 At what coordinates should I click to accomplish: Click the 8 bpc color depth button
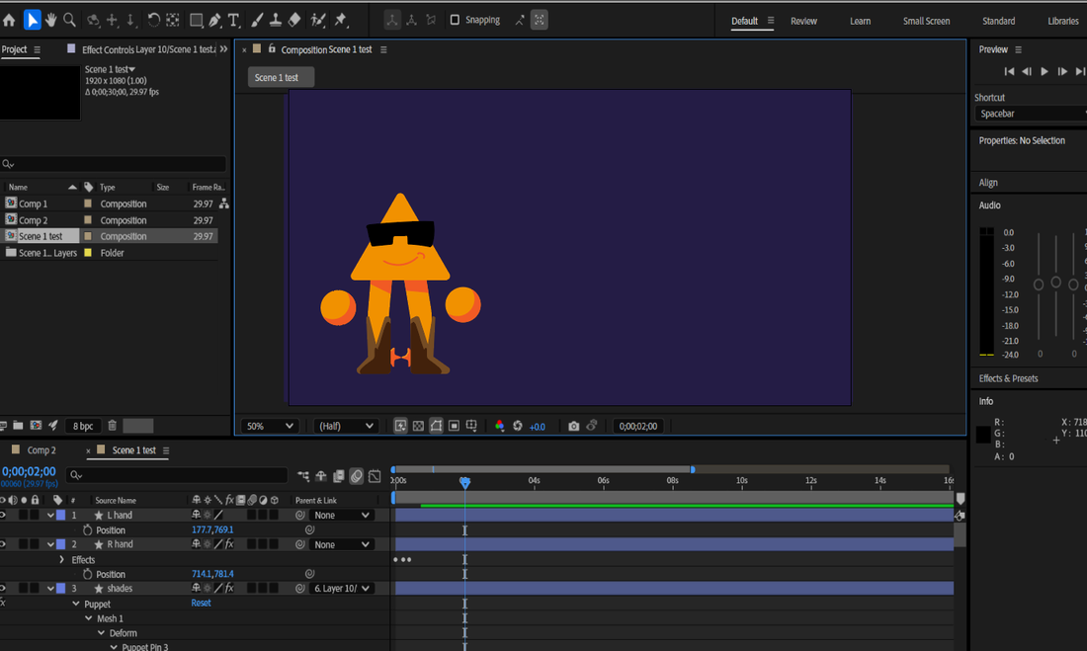(x=83, y=426)
